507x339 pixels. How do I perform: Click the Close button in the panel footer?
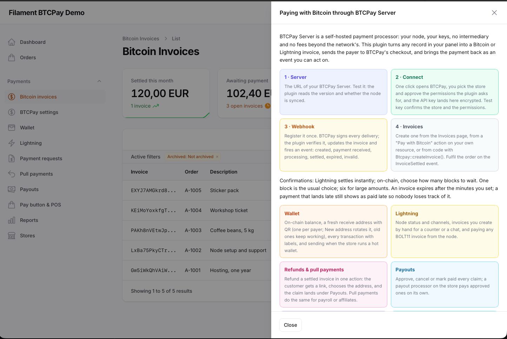[291, 325]
